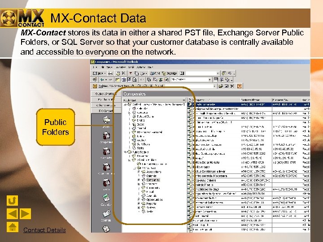Viewport: 323px width, 242px height.
Task: Click the Back arrow in toolbar
Action: (102, 80)
